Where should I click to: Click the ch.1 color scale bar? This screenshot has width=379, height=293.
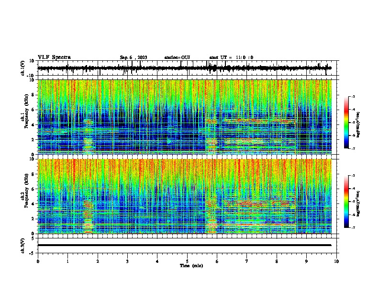pyautogui.click(x=346, y=123)
